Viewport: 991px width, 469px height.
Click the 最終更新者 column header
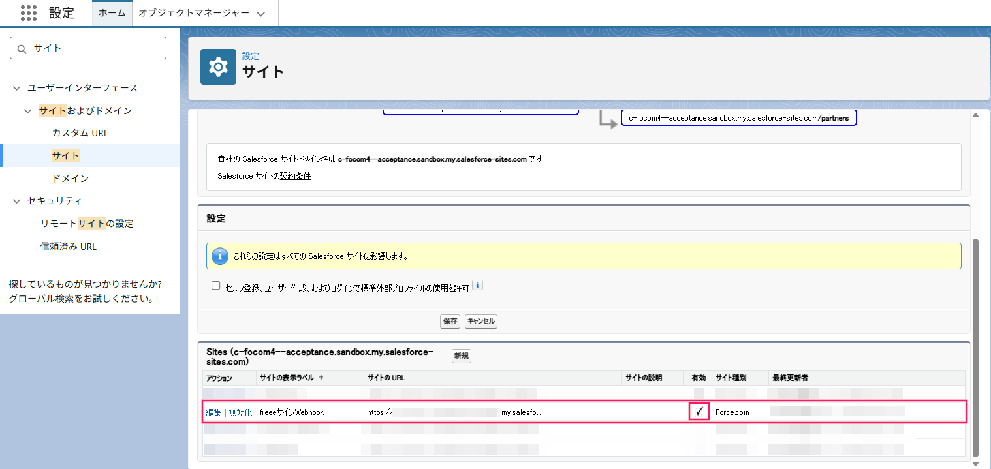tap(790, 378)
